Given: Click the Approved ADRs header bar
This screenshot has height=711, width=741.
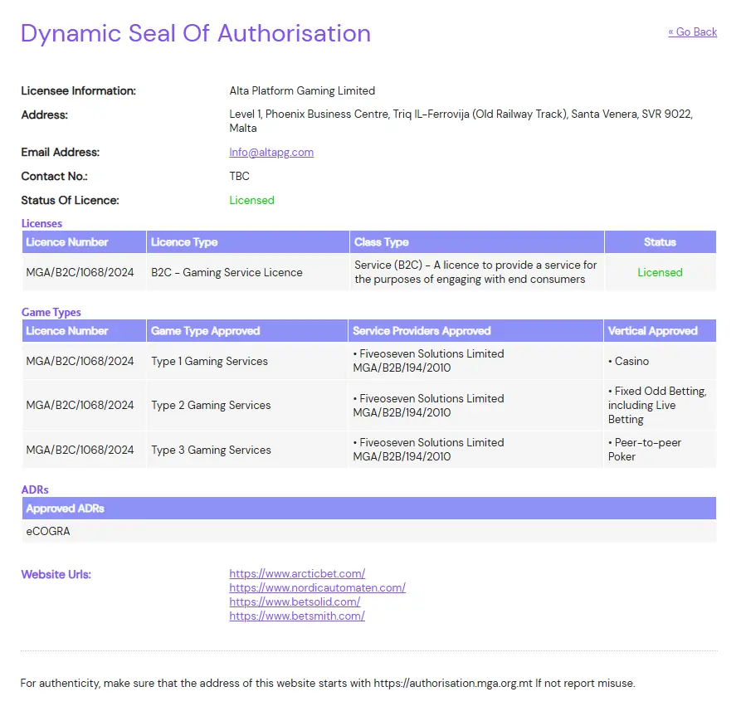Looking at the screenshot, I should (368, 509).
